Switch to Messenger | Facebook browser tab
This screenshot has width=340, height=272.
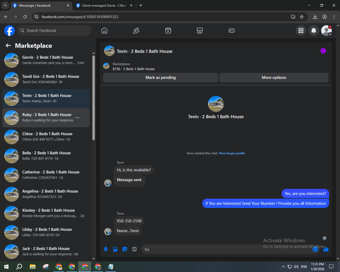[x=41, y=5]
